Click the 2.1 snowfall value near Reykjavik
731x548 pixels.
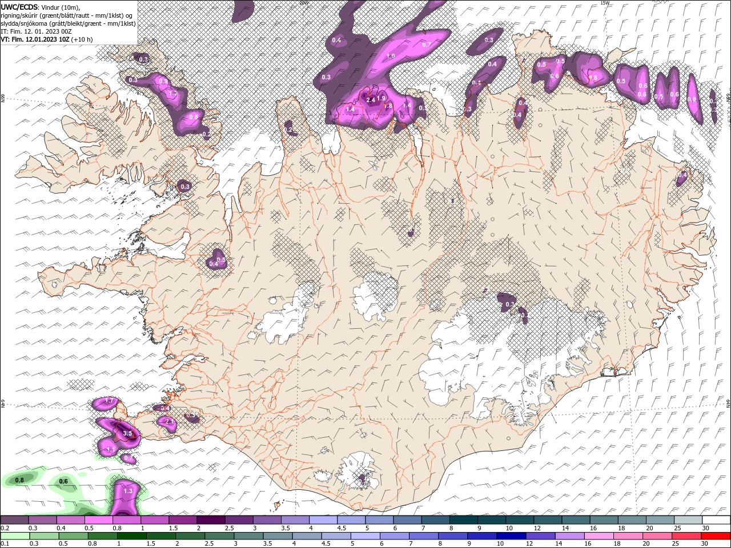point(168,421)
